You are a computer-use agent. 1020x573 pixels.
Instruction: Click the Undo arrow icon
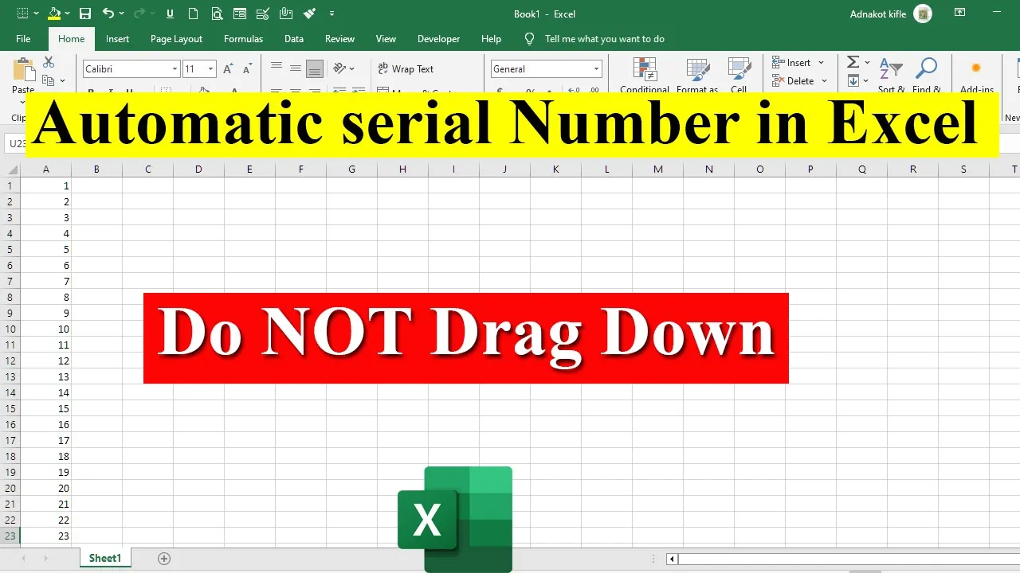point(108,14)
